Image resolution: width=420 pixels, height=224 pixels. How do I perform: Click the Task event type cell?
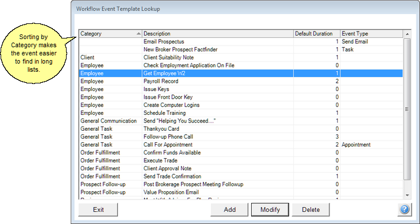coord(372,50)
